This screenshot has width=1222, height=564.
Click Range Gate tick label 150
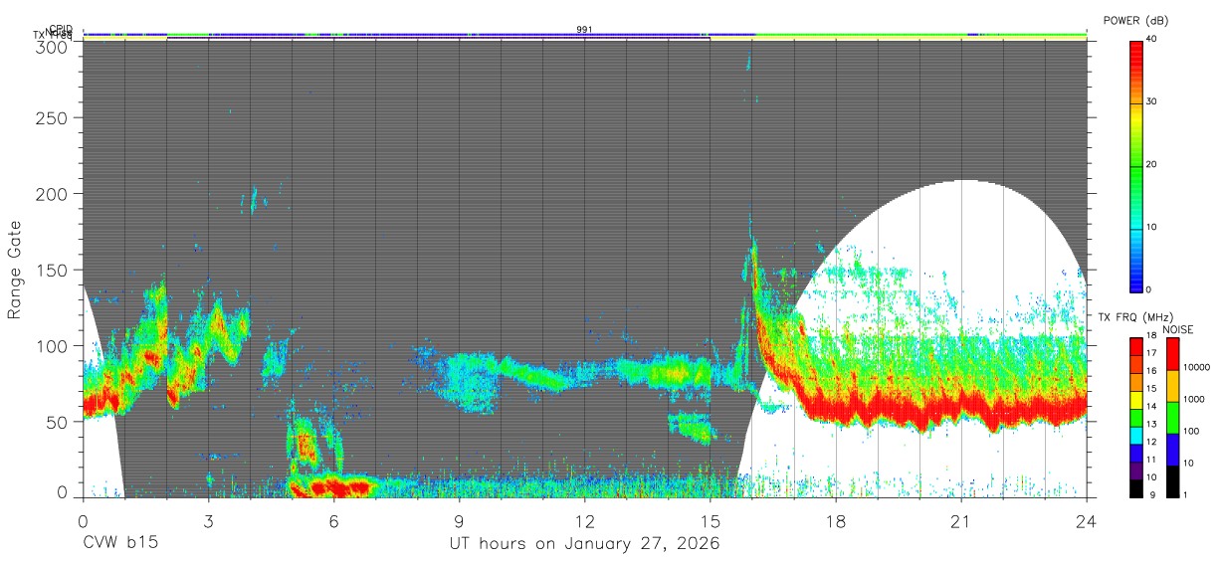coord(53,270)
